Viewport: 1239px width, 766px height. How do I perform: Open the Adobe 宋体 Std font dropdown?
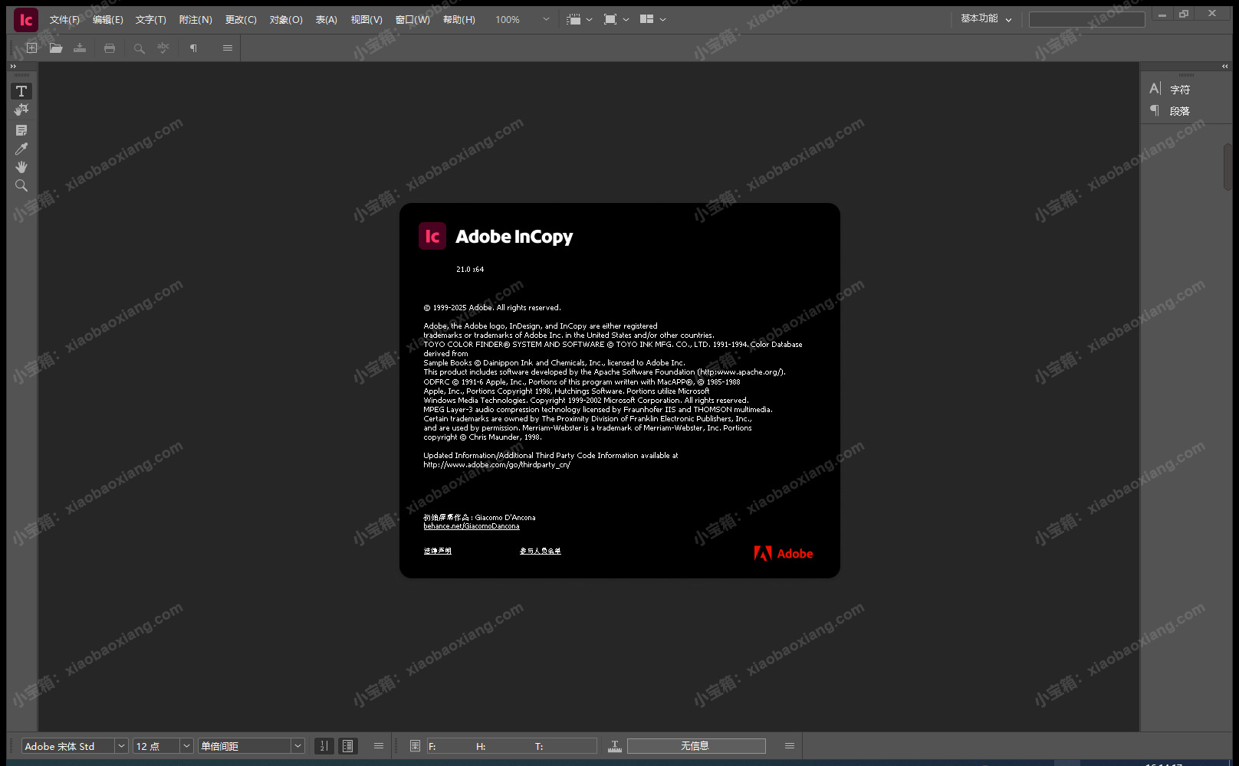[120, 746]
